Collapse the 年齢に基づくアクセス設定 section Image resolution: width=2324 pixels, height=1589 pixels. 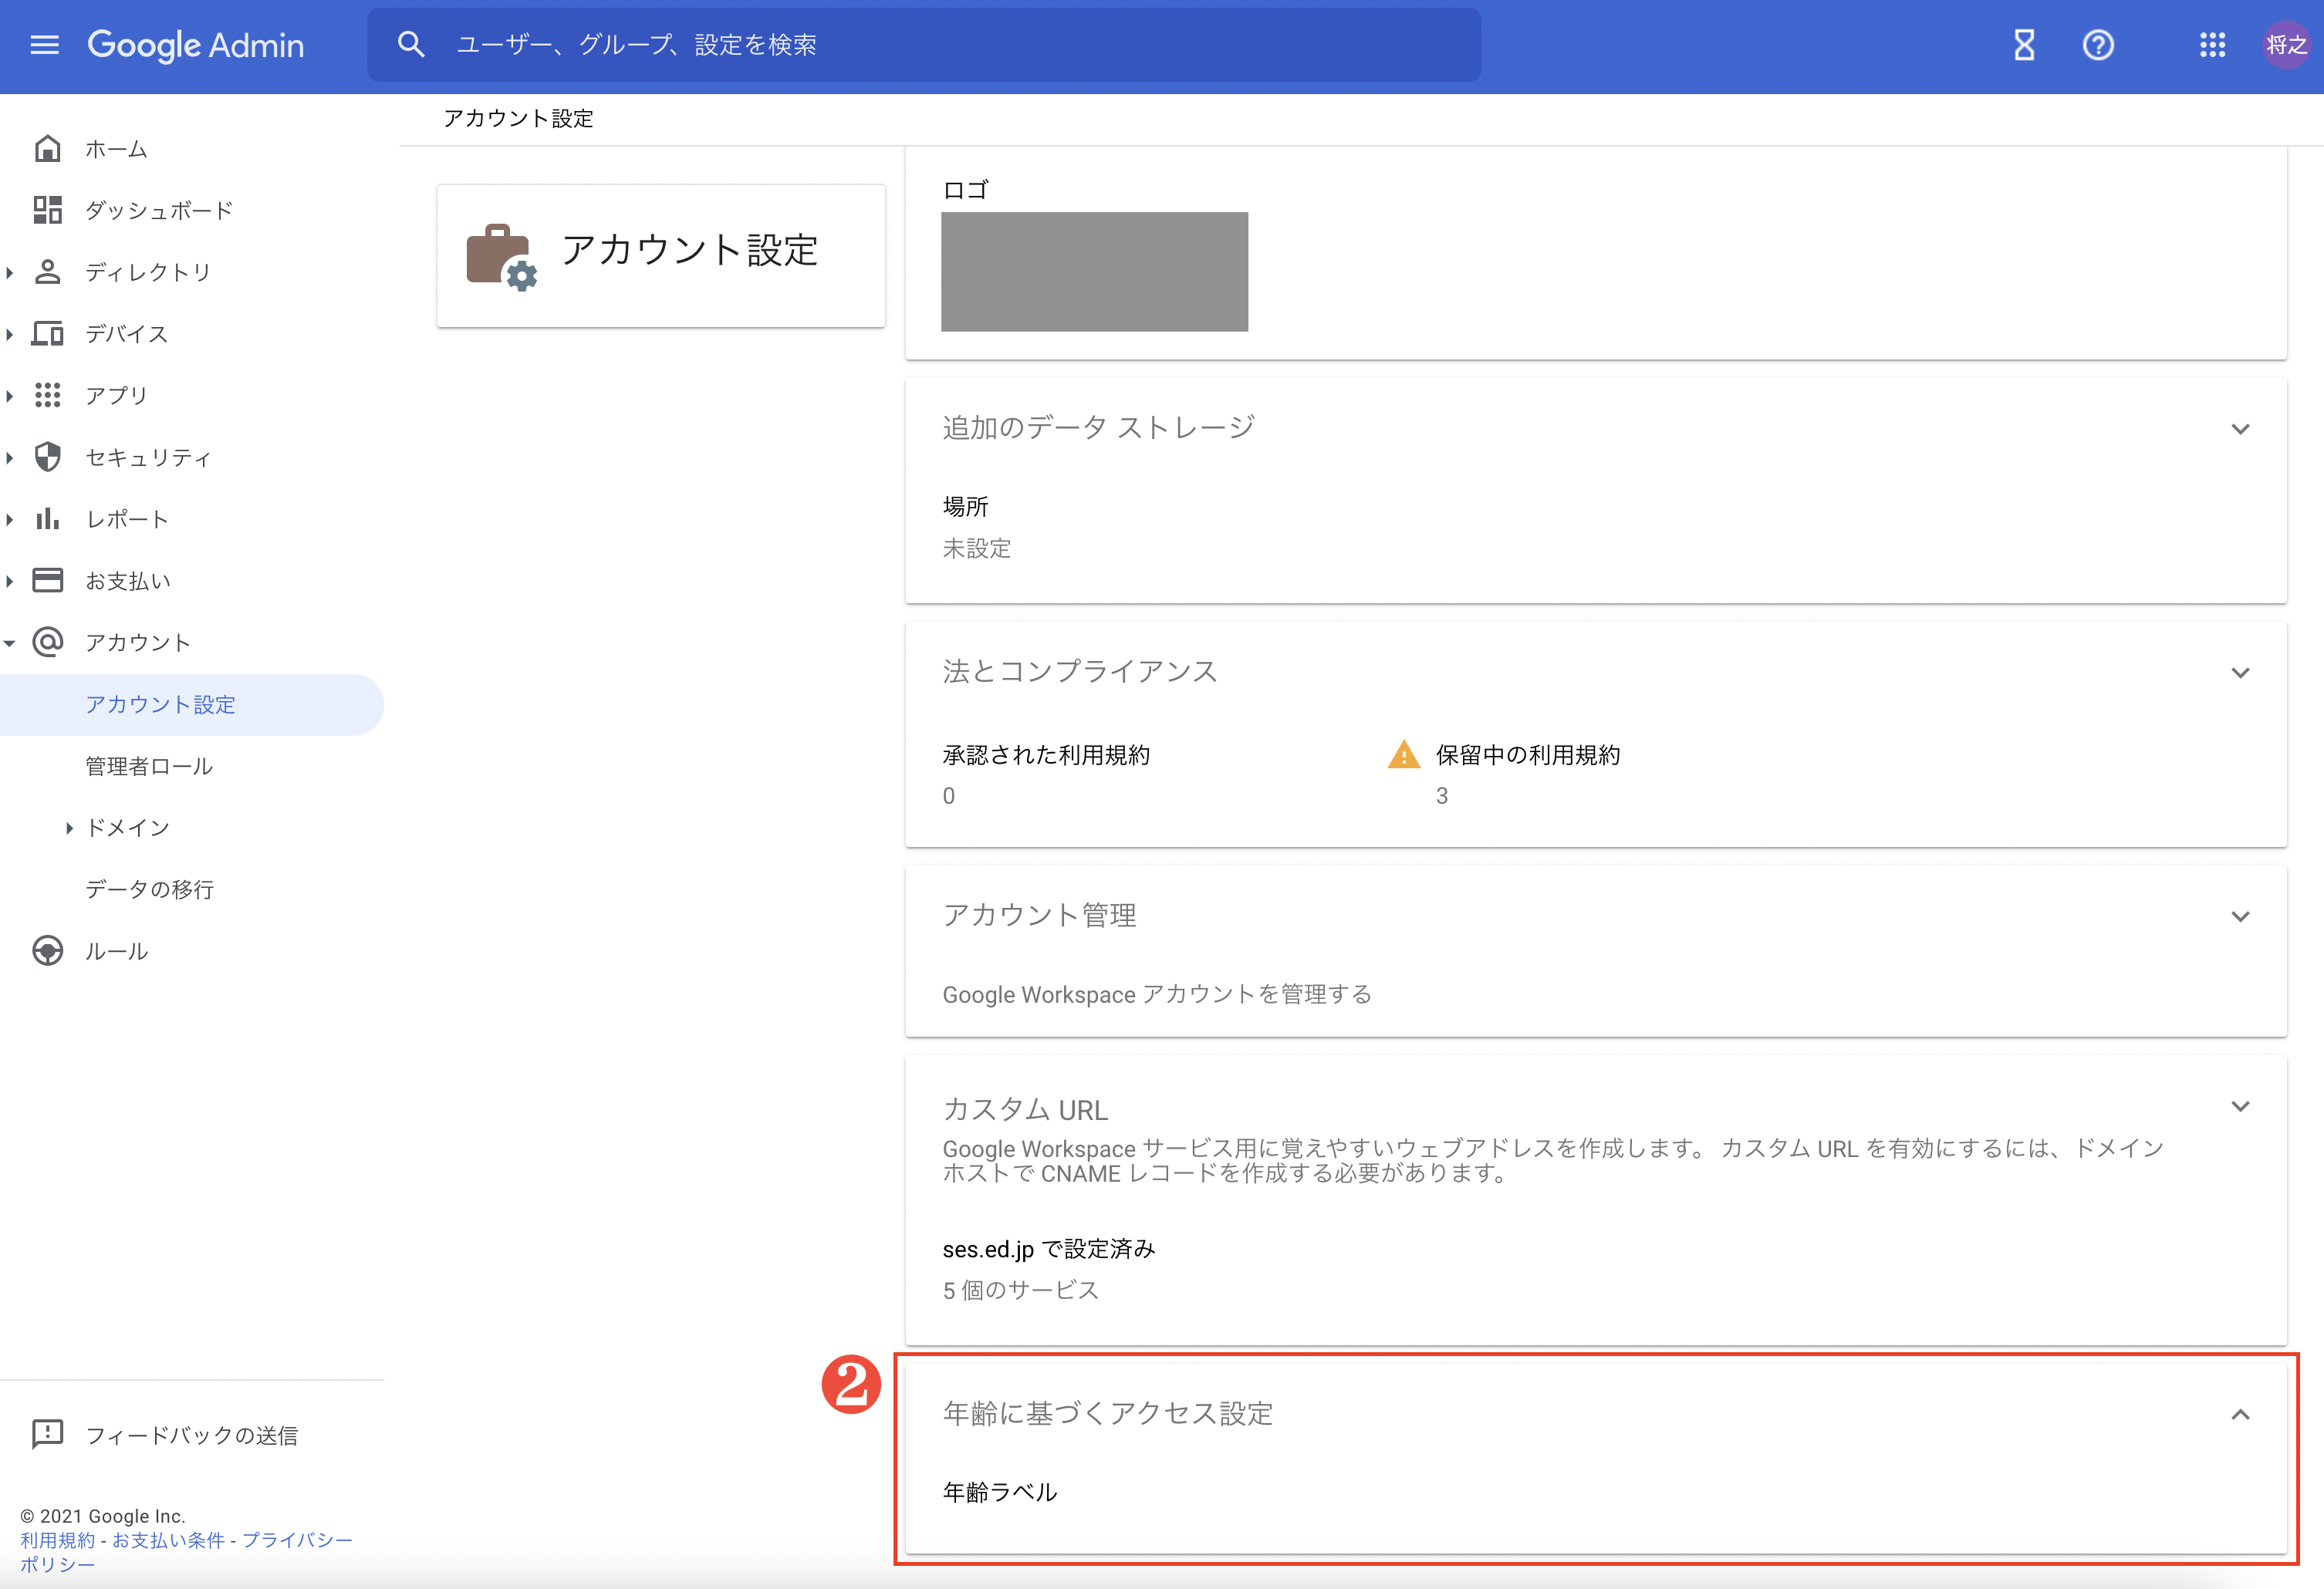(x=2240, y=1415)
